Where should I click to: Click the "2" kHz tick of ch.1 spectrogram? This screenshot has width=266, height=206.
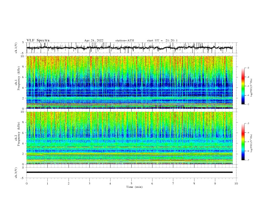click(x=23, y=98)
